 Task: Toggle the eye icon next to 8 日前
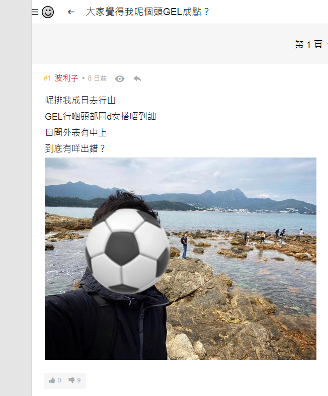tap(120, 79)
